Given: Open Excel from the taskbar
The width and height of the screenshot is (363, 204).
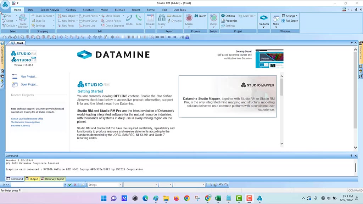Looking at the screenshot, I should tap(218, 198).
